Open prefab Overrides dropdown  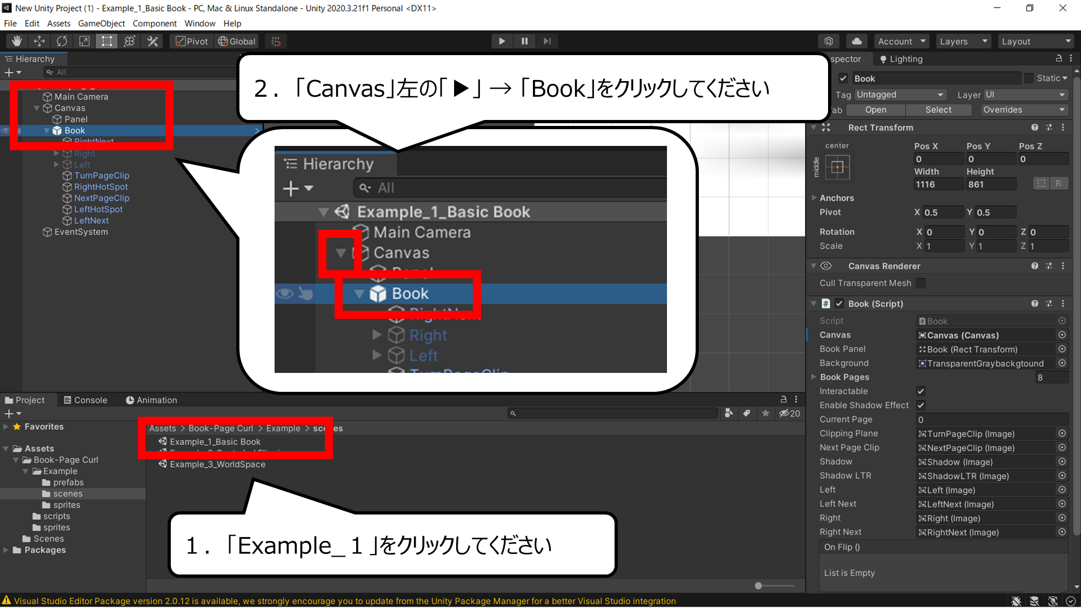click(x=1024, y=110)
